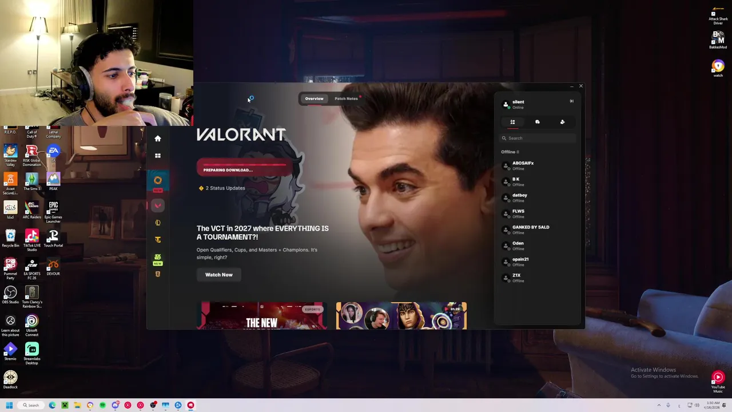Select the YouTube Music desktop icon

pos(718,382)
